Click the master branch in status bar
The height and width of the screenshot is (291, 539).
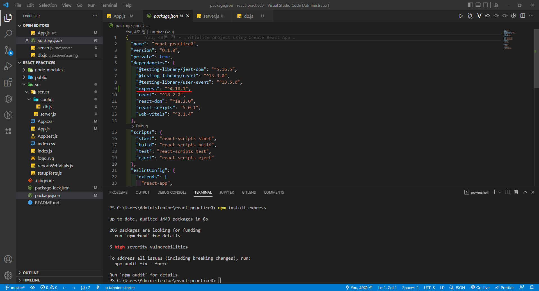click(x=15, y=288)
